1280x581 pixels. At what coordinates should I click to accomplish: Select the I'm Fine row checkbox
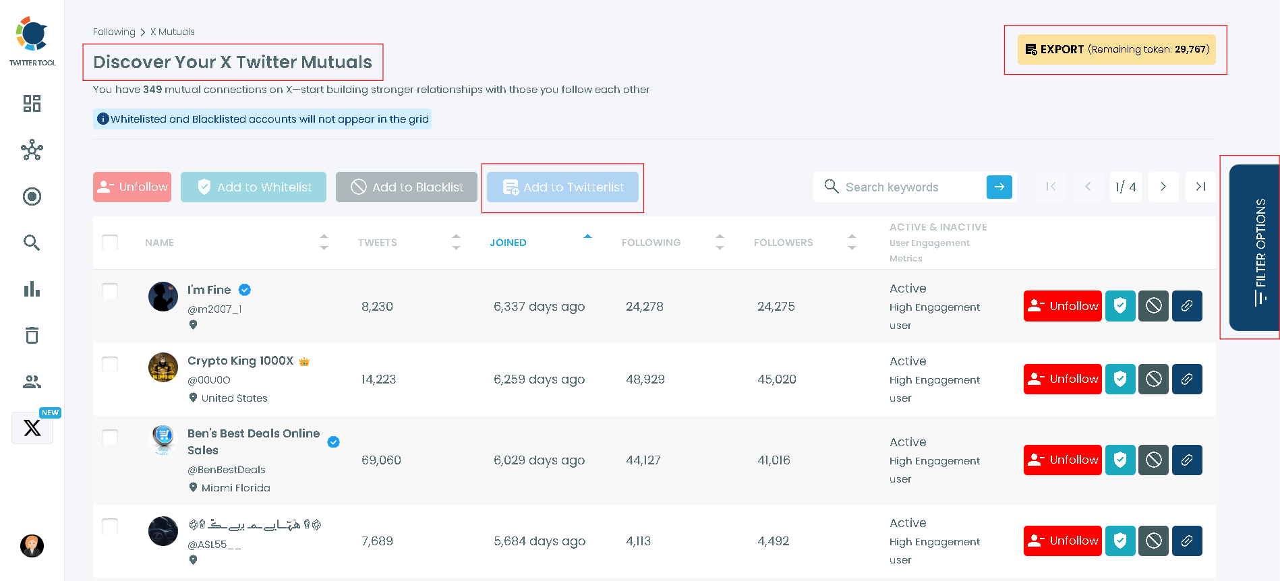coord(110,291)
